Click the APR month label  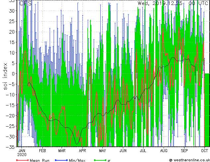pos(82,151)
